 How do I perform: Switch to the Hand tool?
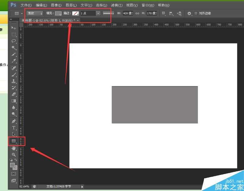click(x=14, y=148)
